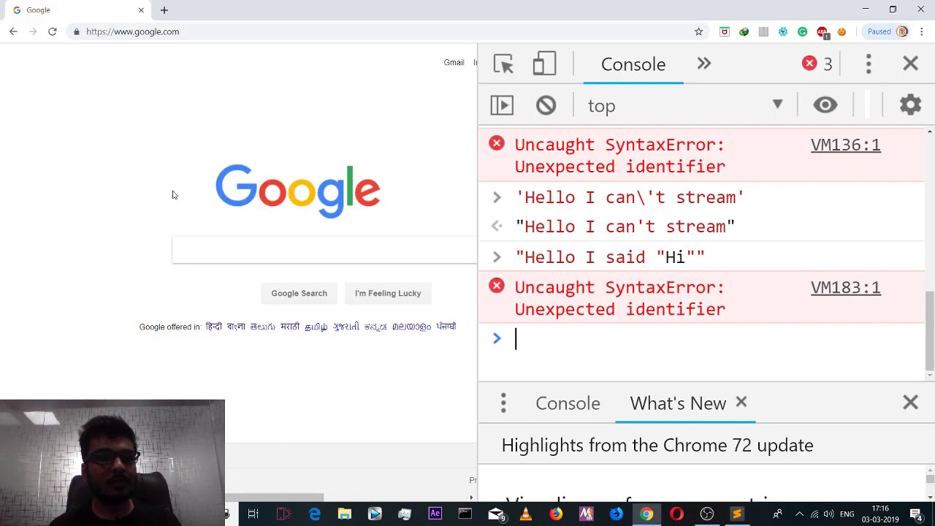Select the What's New drawer tab

pyautogui.click(x=678, y=403)
